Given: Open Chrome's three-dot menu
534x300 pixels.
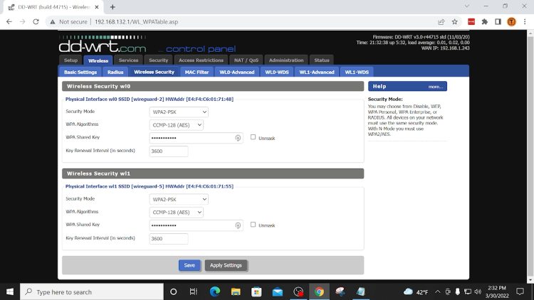Looking at the screenshot, I should [525, 22].
